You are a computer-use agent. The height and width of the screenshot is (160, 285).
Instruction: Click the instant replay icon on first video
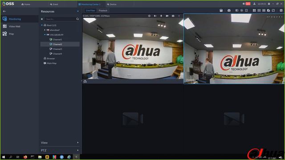tap(149, 16)
